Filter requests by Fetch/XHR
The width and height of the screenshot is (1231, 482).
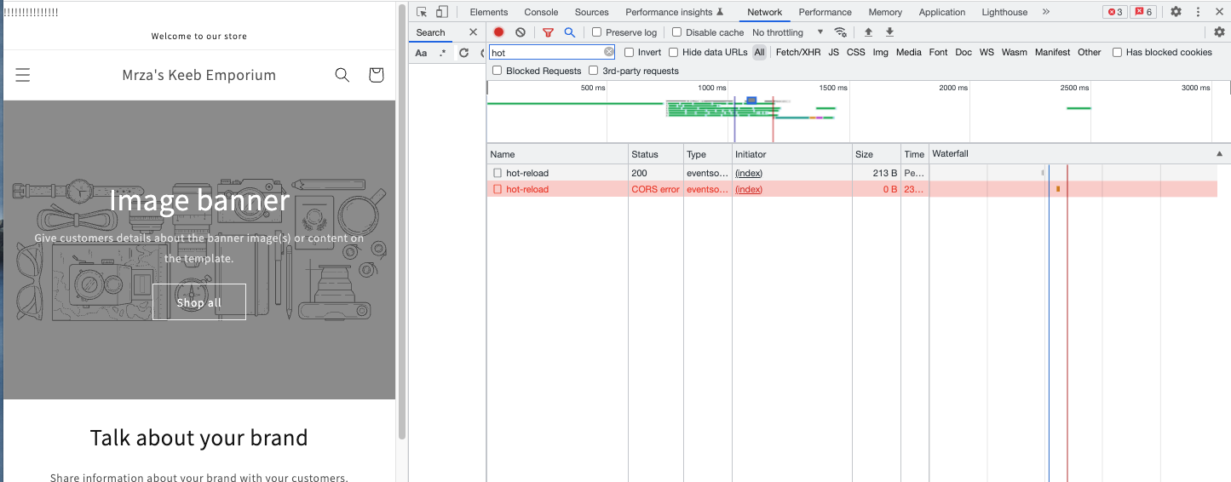(798, 52)
